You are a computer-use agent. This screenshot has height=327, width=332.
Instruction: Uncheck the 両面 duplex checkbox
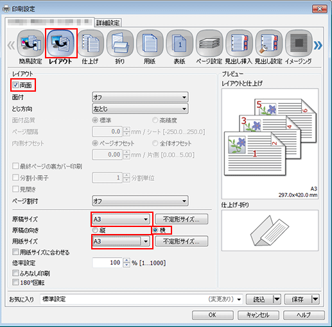coord(15,85)
